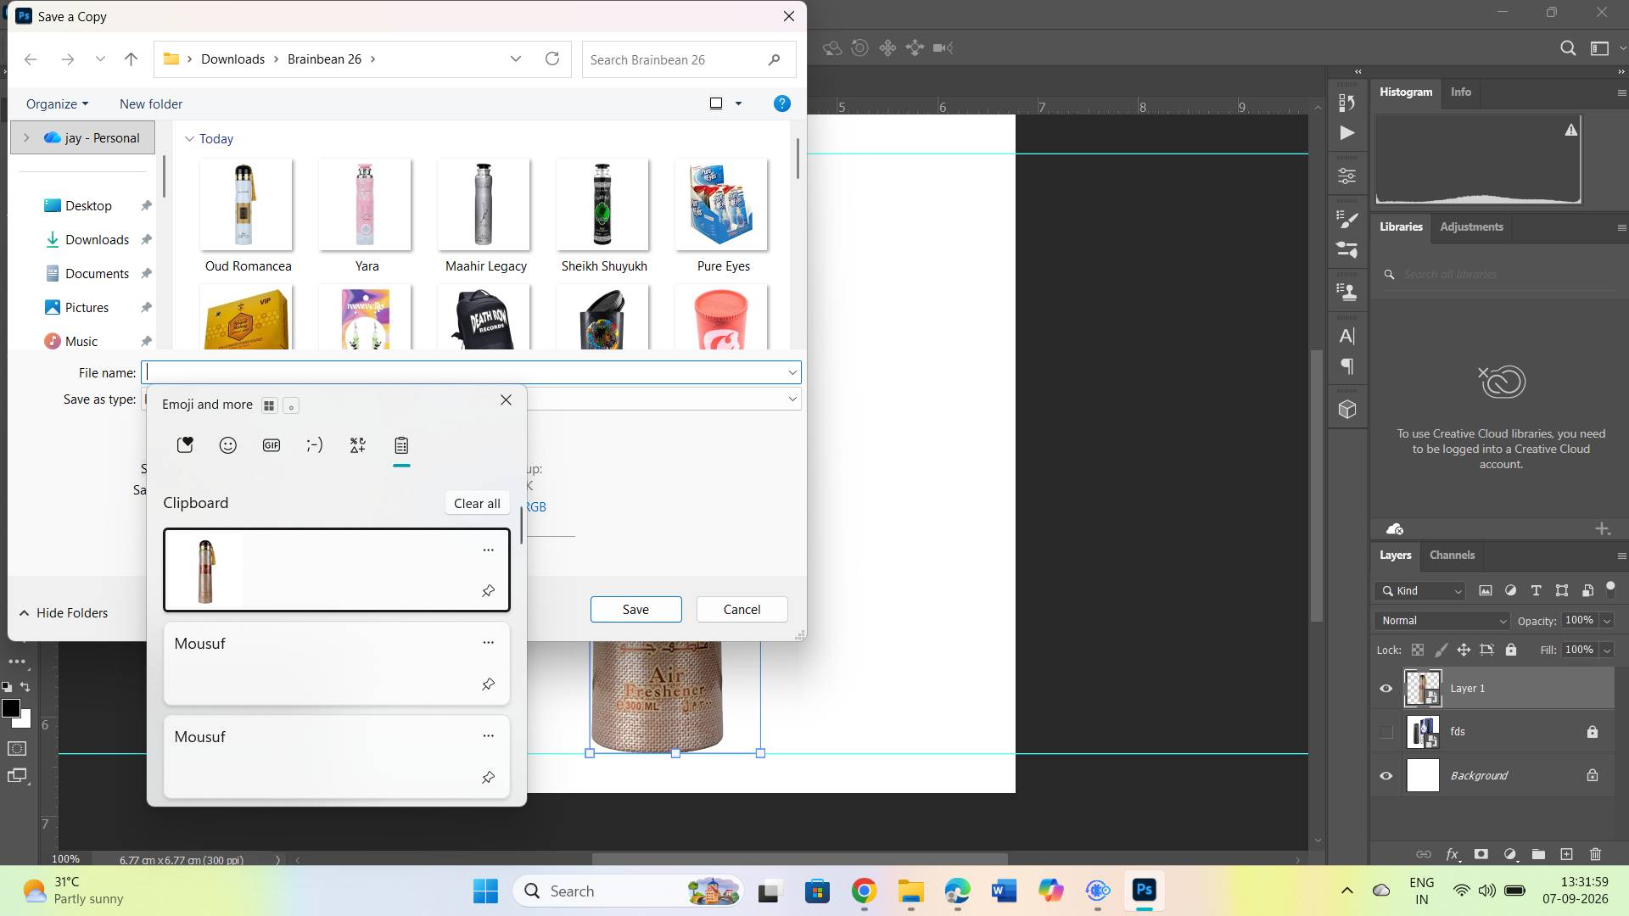Viewport: 1629px width, 916px height.
Task: Show the fds layer visibility box
Action: coord(1386,732)
